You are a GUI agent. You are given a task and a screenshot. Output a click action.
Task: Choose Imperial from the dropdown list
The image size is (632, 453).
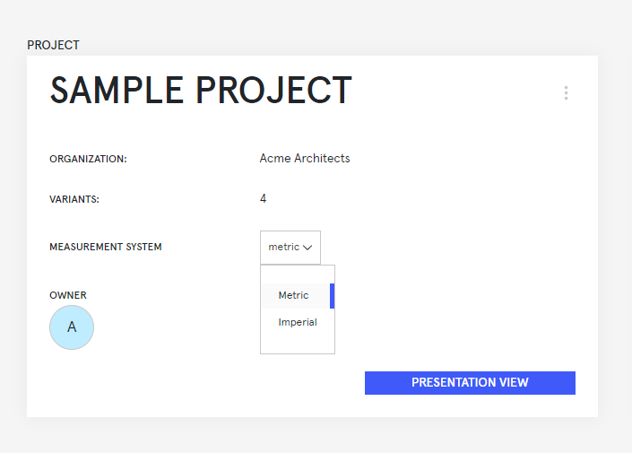coord(298,323)
